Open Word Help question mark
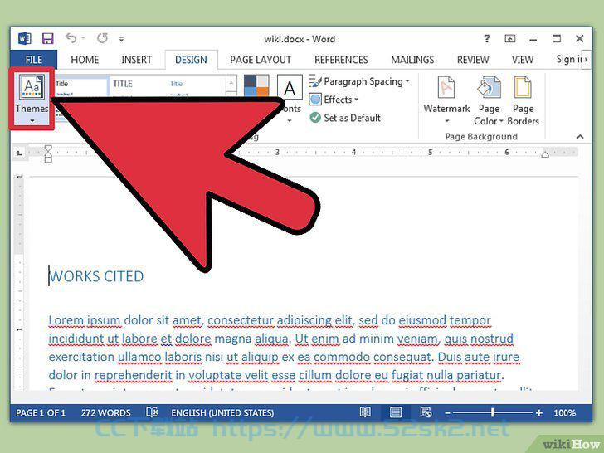 click(487, 38)
